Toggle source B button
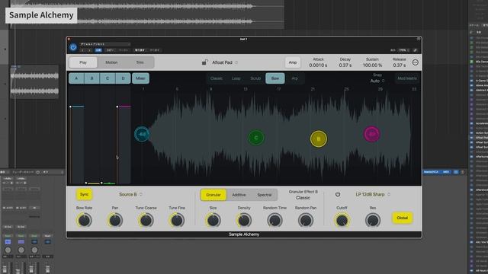Image resolution: width=488 pixels, height=274 pixels. click(x=92, y=78)
